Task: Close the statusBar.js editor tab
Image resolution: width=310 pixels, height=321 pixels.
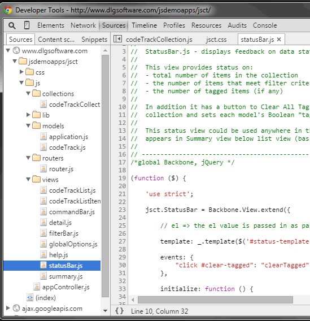Action: tap(279, 40)
